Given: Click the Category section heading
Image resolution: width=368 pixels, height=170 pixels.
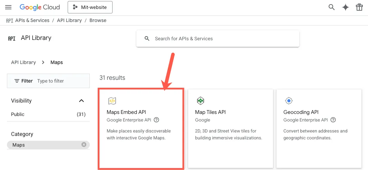Looking at the screenshot, I should (x=22, y=134).
